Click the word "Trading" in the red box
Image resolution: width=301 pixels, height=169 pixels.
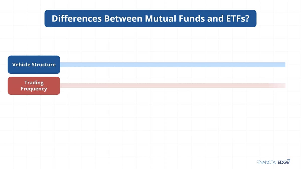(34, 82)
